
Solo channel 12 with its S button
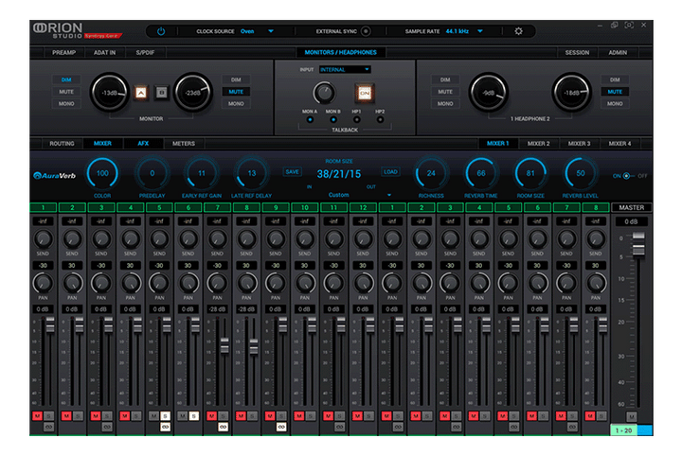[x=368, y=416]
